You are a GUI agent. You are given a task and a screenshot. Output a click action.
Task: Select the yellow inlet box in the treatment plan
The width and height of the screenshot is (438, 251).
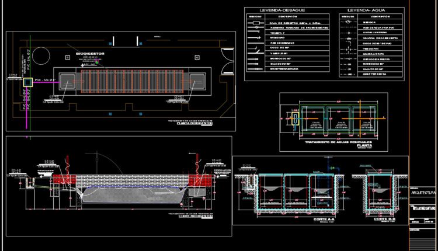pos(296,118)
